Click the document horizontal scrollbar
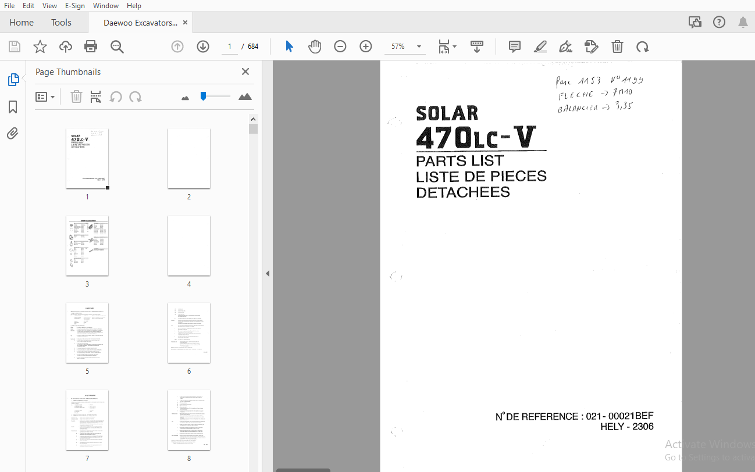 [303, 470]
